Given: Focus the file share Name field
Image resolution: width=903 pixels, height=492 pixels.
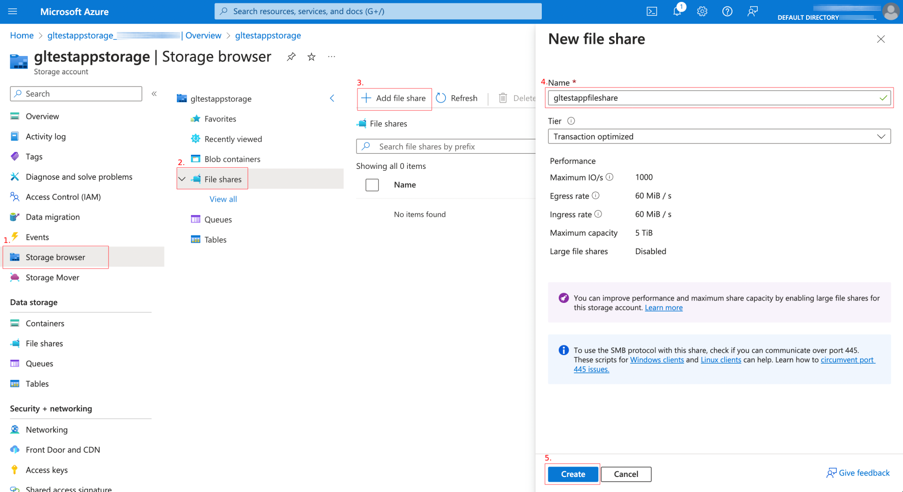Looking at the screenshot, I should pyautogui.click(x=719, y=98).
